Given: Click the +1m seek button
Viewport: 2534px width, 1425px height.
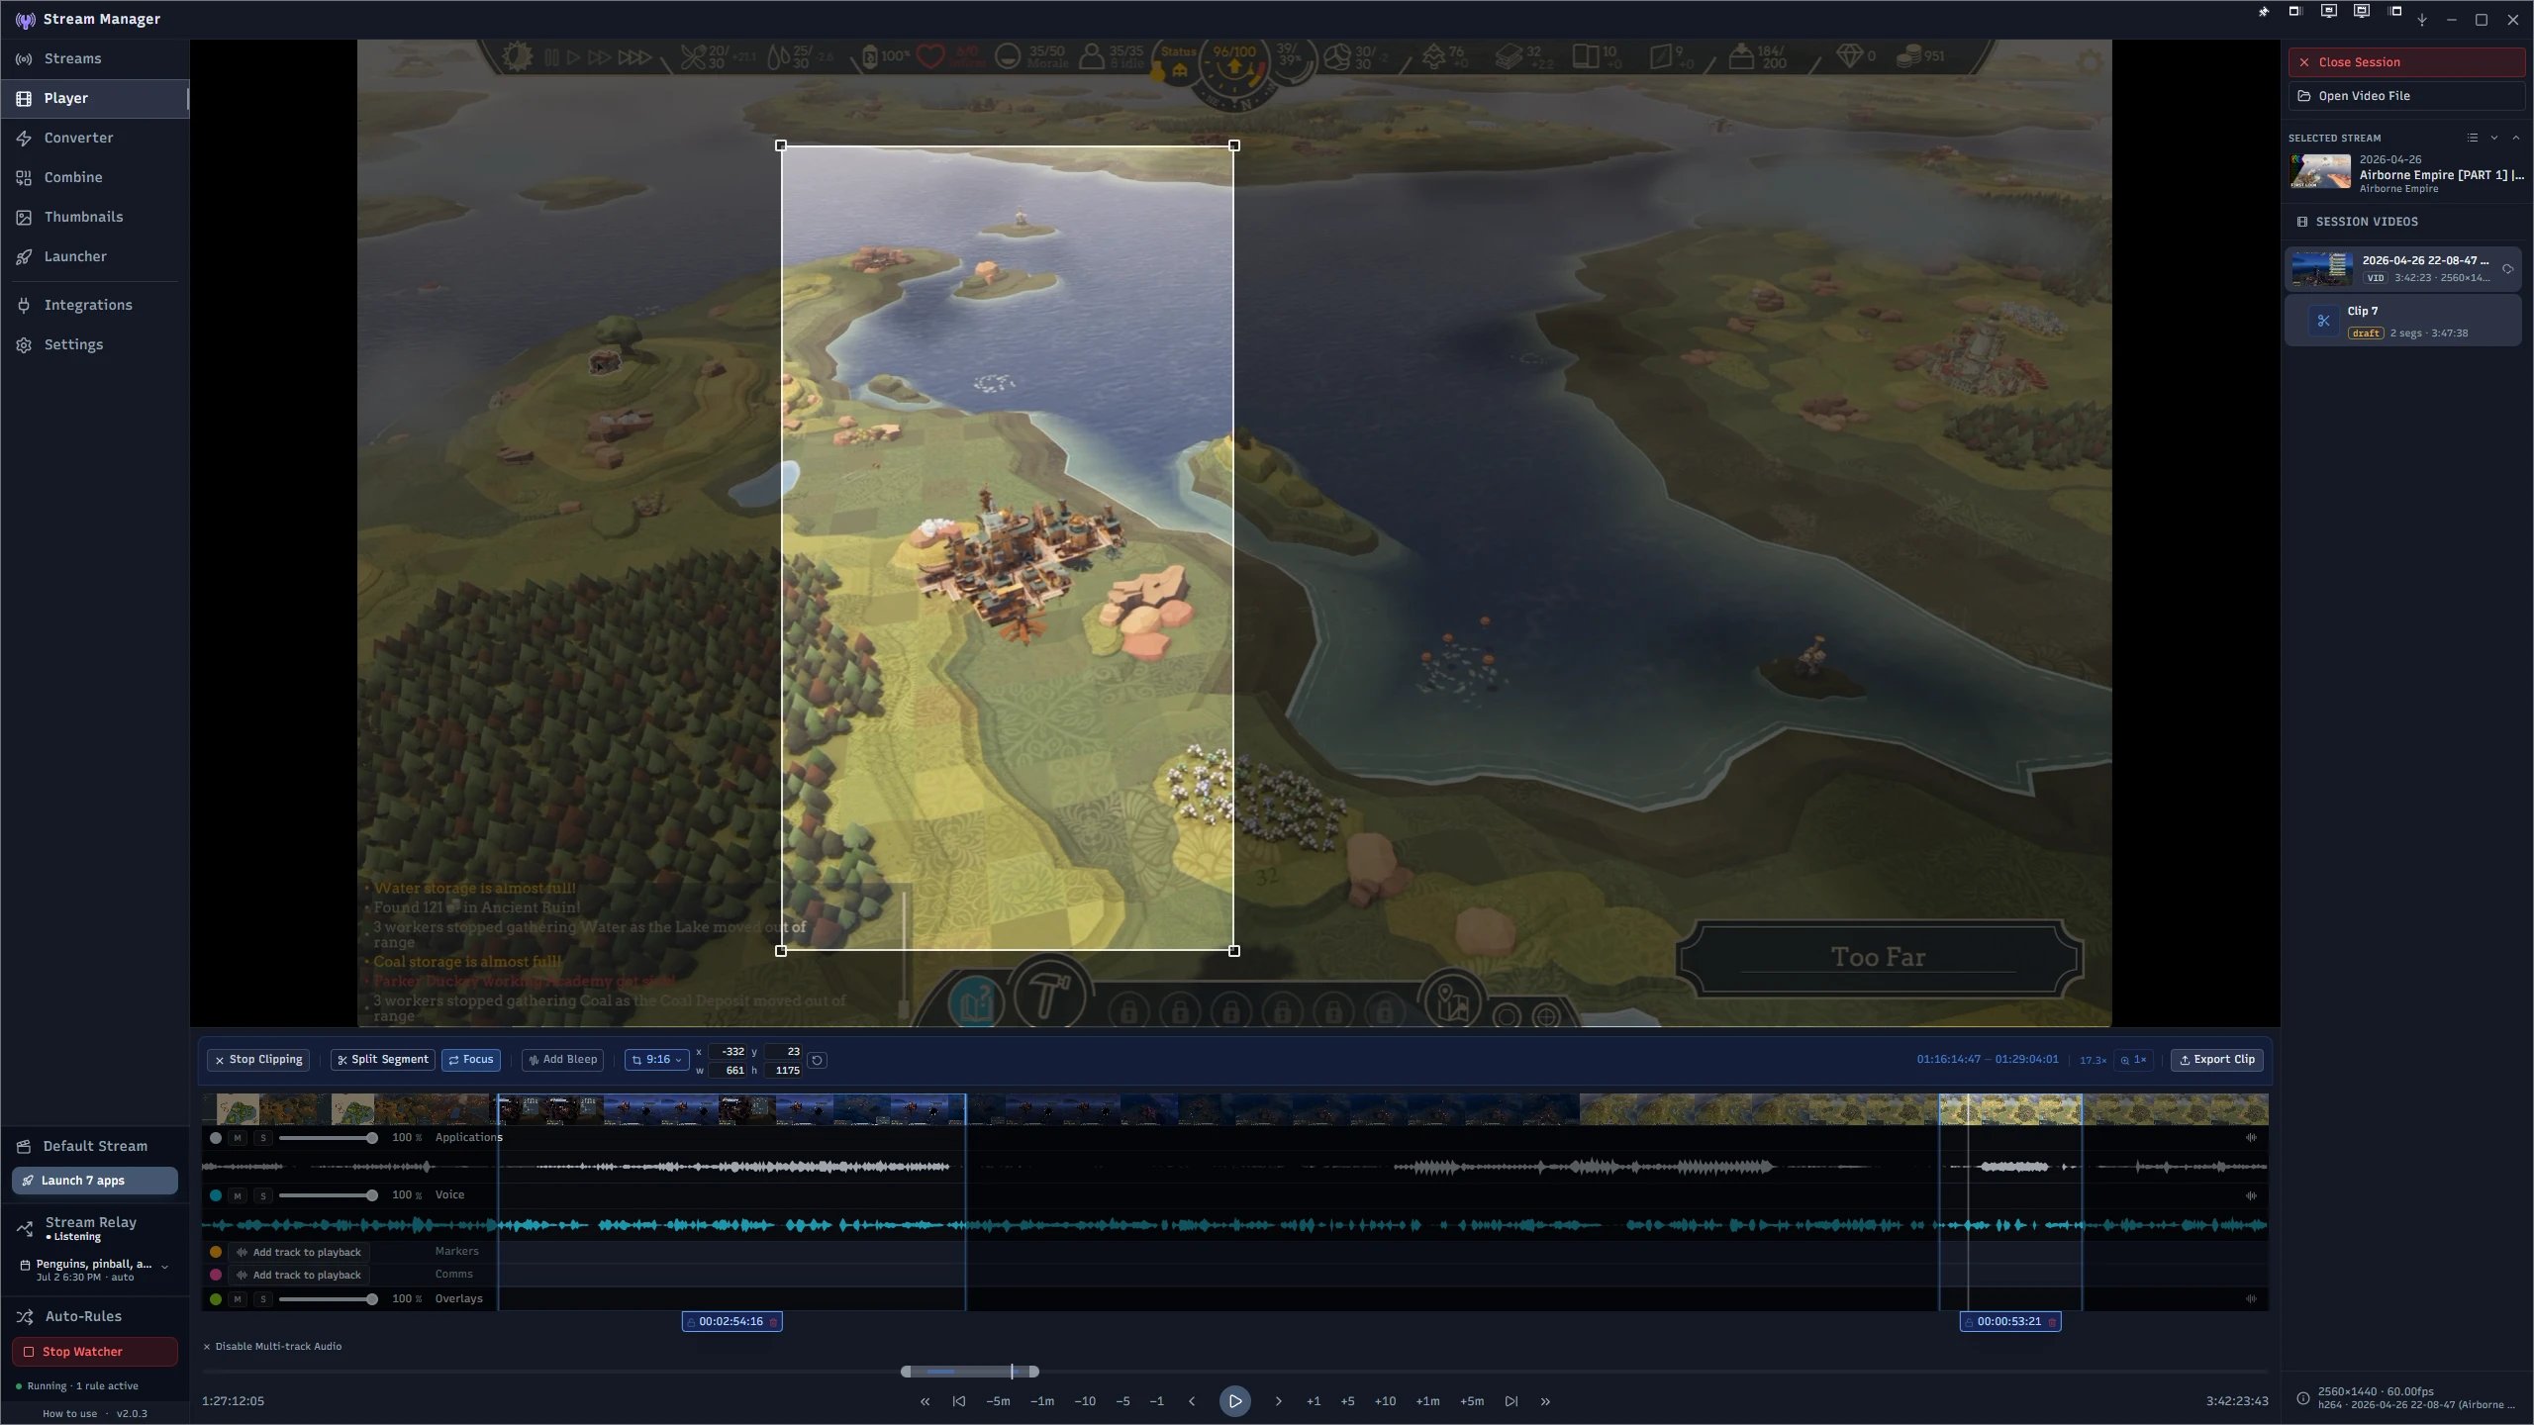Looking at the screenshot, I should [x=1427, y=1401].
